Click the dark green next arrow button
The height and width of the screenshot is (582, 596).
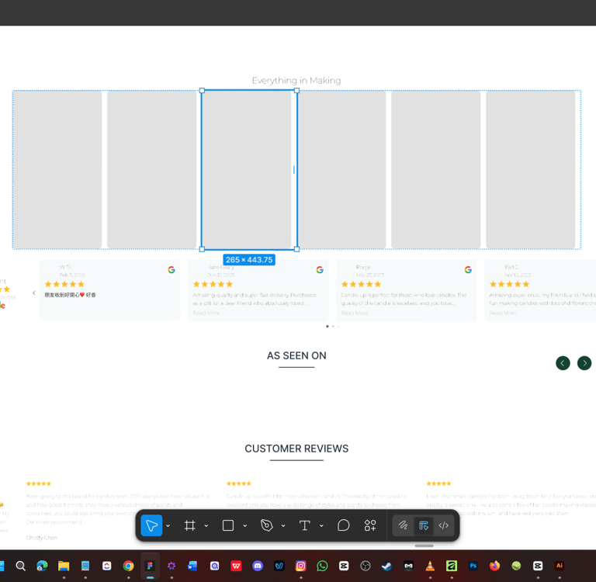point(584,363)
